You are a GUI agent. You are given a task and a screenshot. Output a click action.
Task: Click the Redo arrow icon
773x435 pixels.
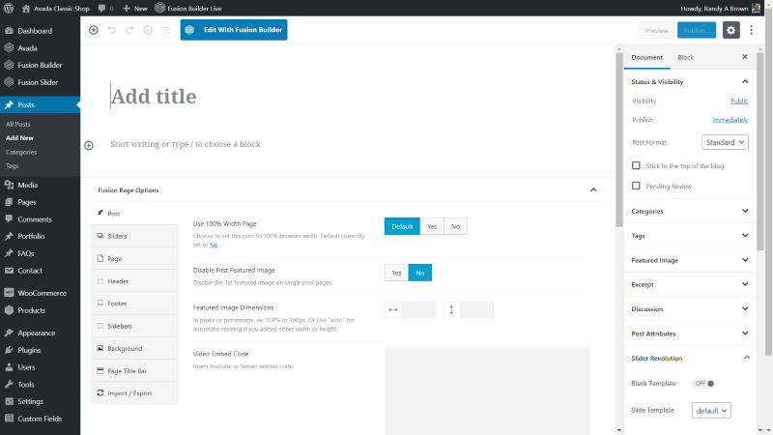point(129,30)
